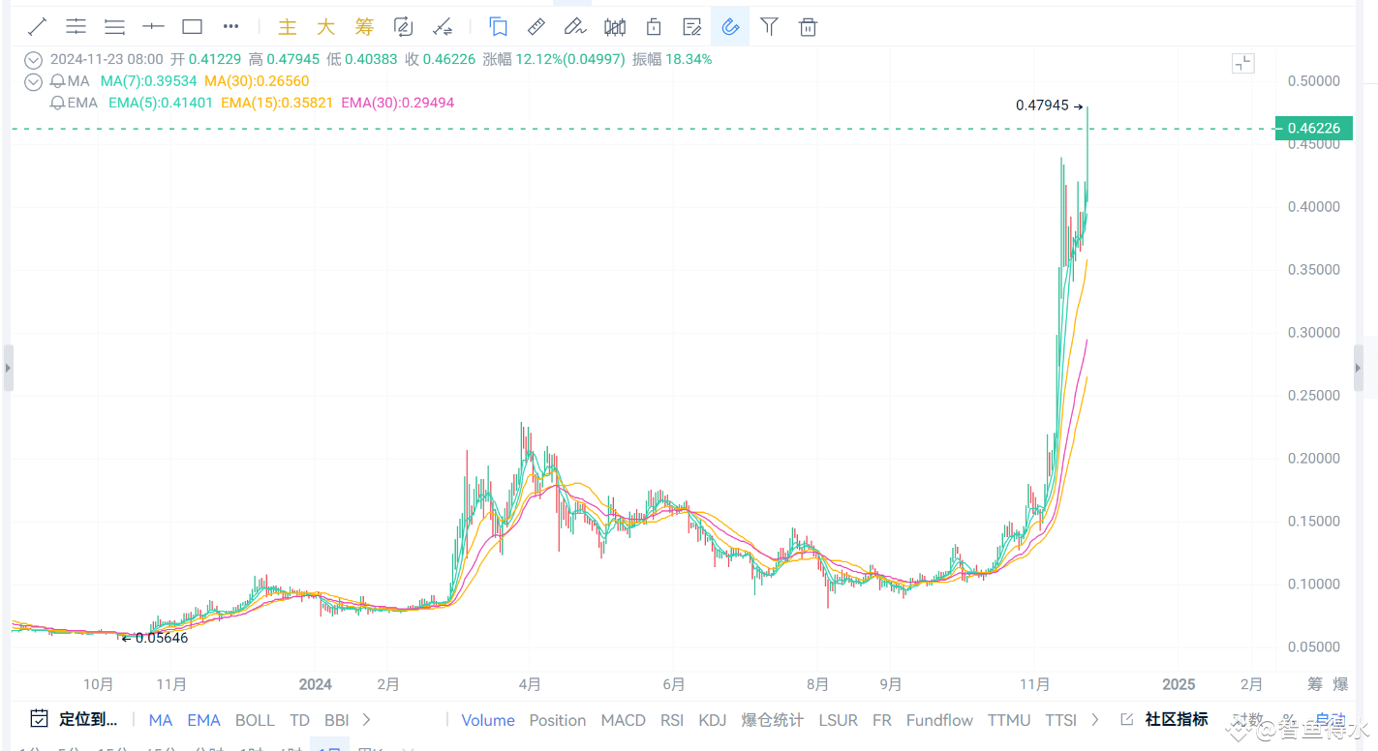This screenshot has width=1378, height=751.
Task: Switch to the Volume sub-chart tab
Action: (x=487, y=720)
